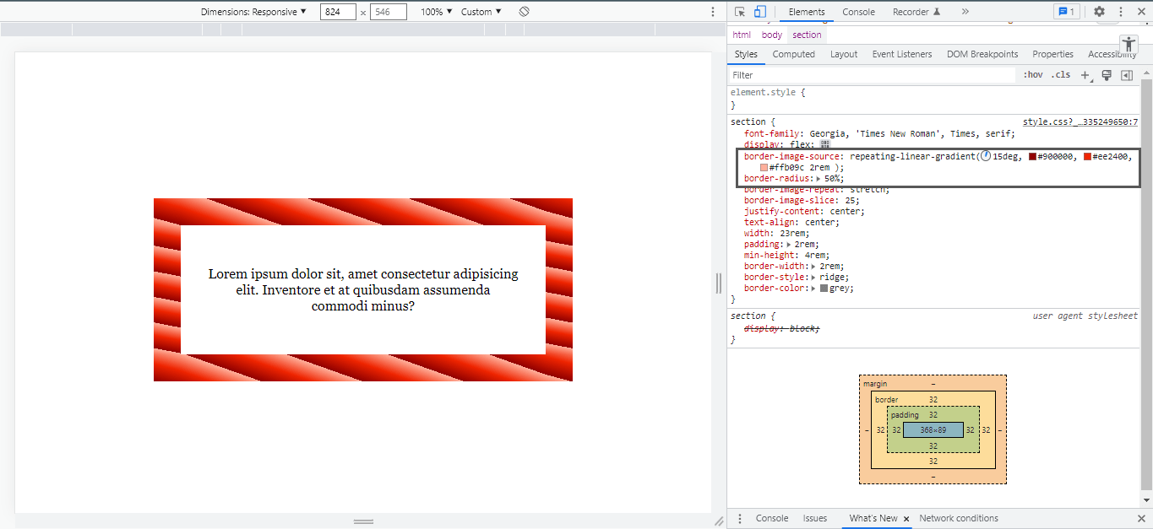Viewport: 1153px width, 529px height.
Task: Toggle the device toolbar icon
Action: tap(760, 12)
